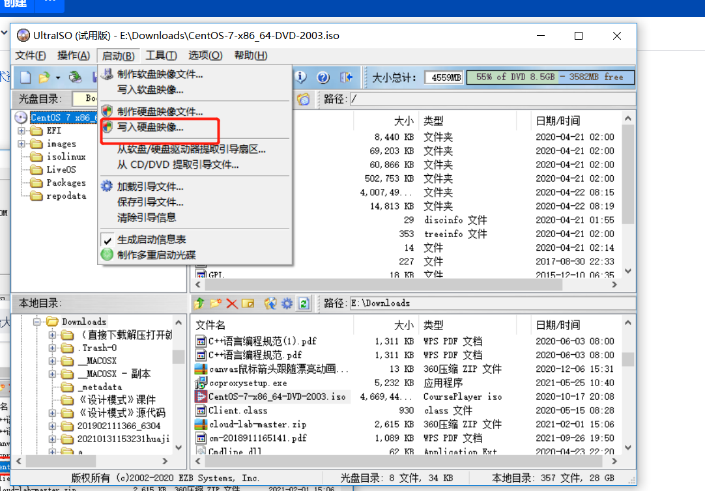Click the DVD 8.5GB capacity usage bar
Screen dimensions: 705x491
coord(551,77)
